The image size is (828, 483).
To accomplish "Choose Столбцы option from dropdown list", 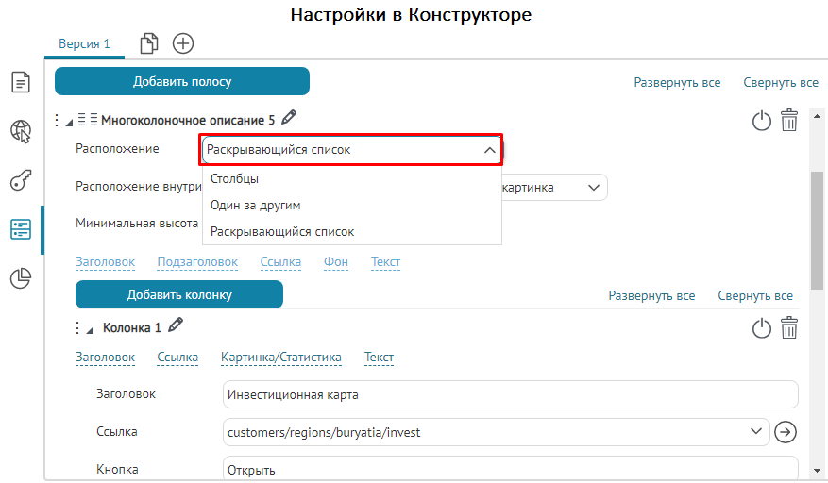I will coord(235,178).
